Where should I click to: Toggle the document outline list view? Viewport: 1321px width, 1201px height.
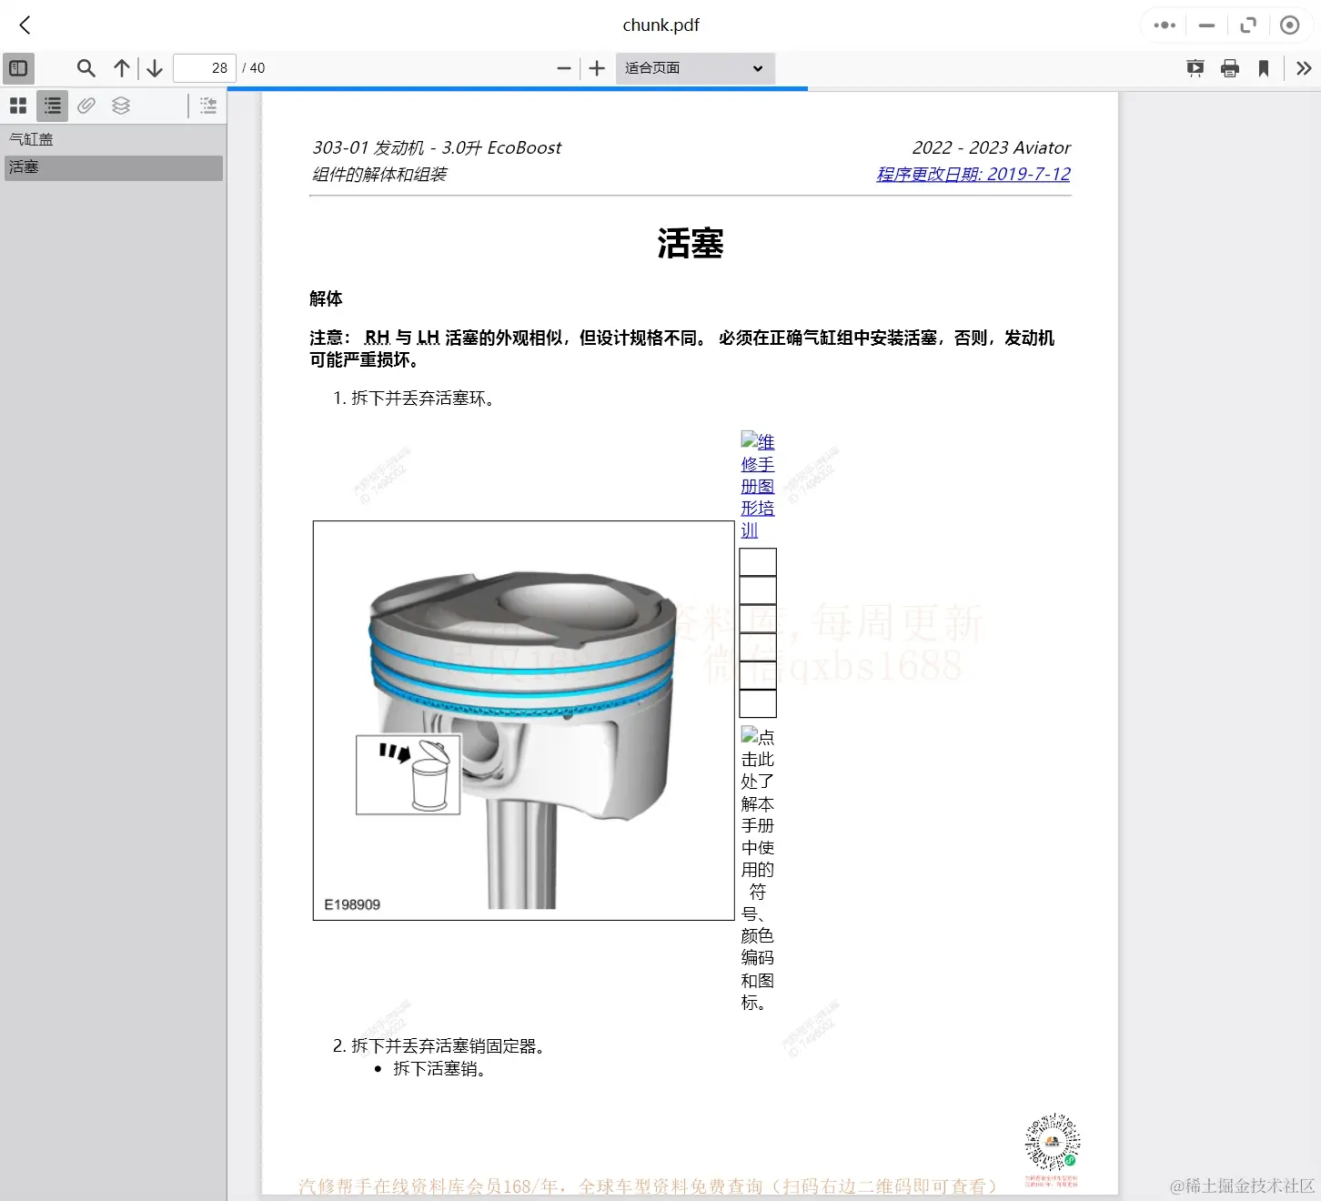point(52,105)
